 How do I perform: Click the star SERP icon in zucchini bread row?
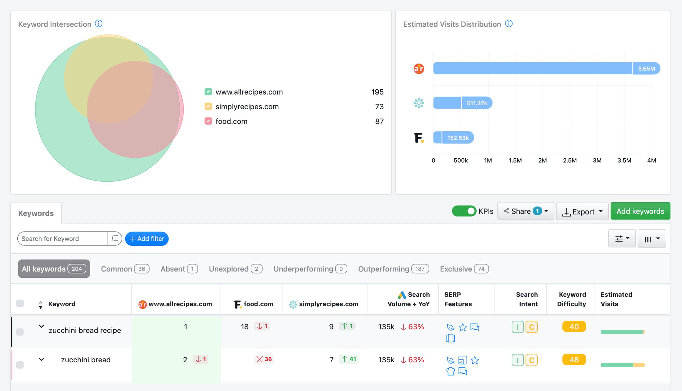pos(475,360)
